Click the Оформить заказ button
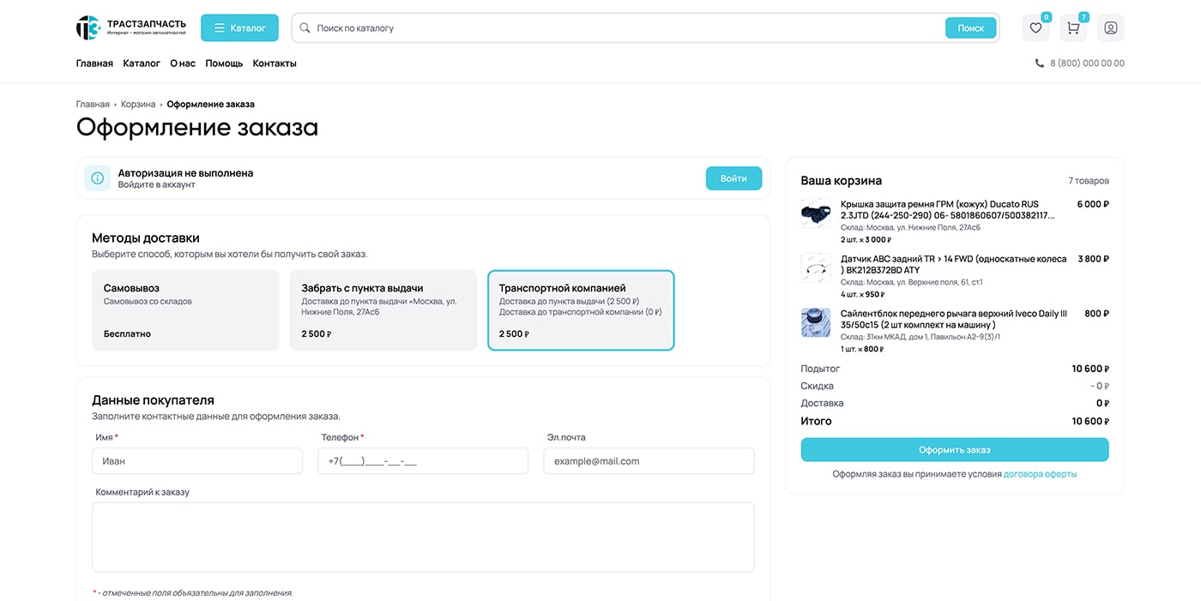This screenshot has width=1201, height=601. click(x=954, y=450)
